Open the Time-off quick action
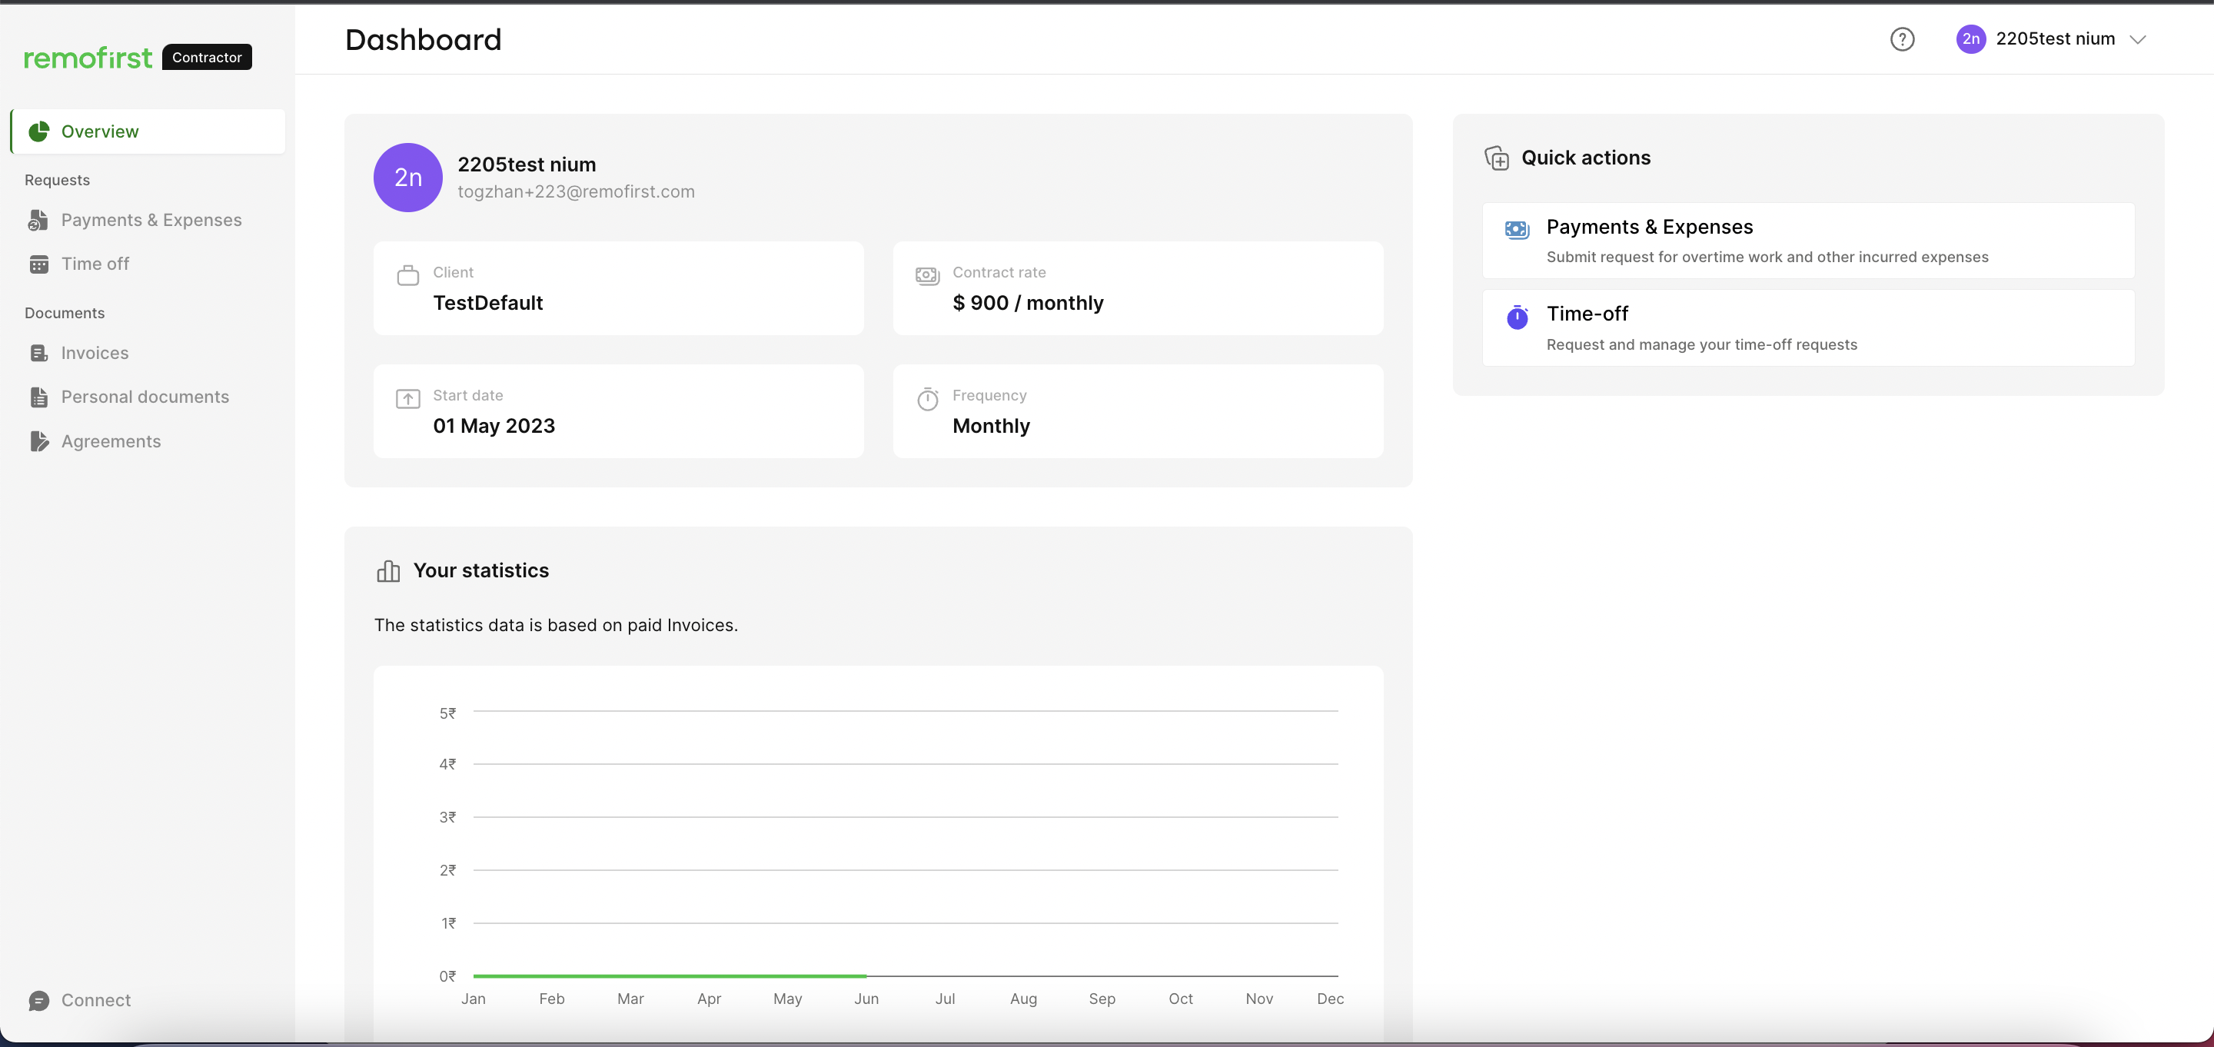Image resolution: width=2214 pixels, height=1047 pixels. click(x=1808, y=327)
